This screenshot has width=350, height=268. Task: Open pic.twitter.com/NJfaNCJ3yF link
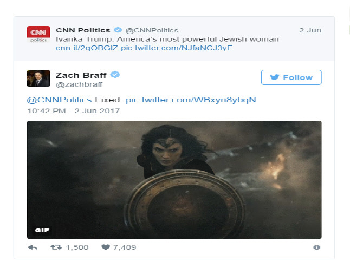(177, 48)
